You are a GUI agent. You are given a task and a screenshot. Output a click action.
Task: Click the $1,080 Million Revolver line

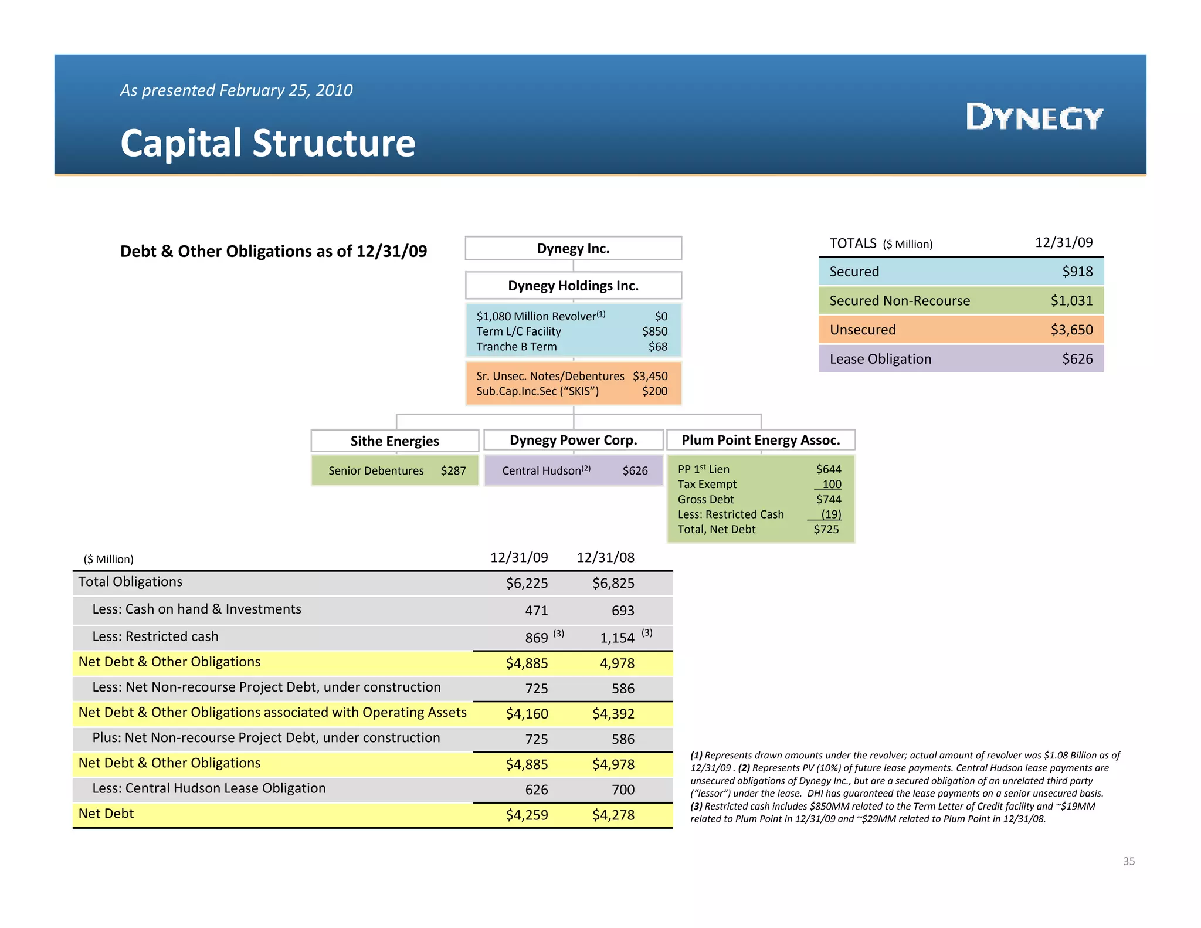(572, 316)
